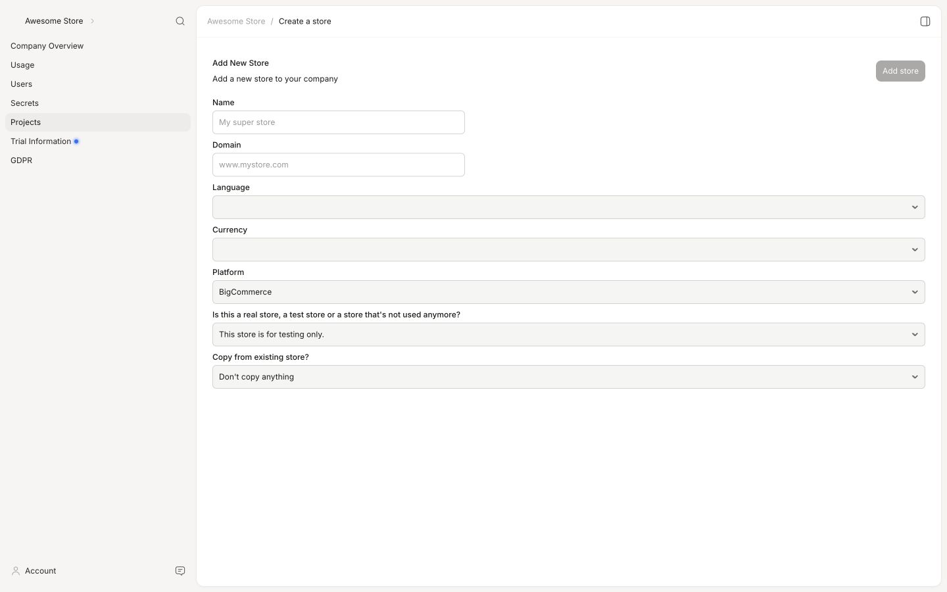Go to Company Overview
Image resolution: width=947 pixels, height=592 pixels.
[x=98, y=46]
